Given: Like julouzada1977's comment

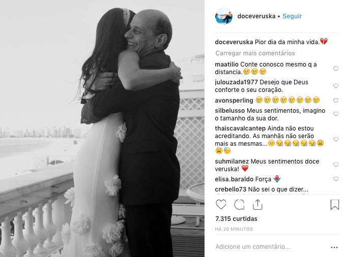Looking at the screenshot, I should [x=336, y=86].
